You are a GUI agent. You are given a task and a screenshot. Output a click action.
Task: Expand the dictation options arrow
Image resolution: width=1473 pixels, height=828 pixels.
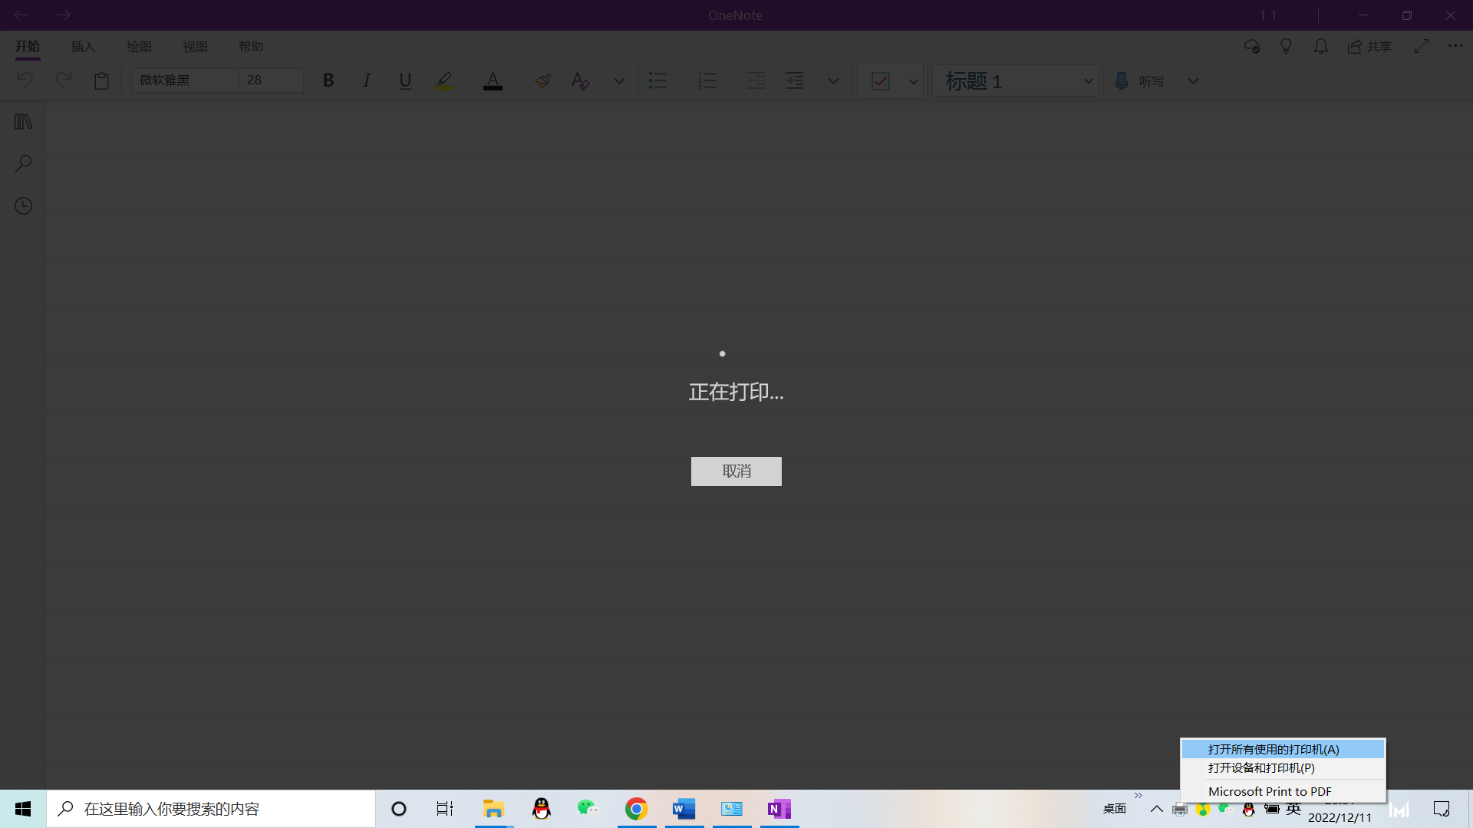pos(1192,81)
